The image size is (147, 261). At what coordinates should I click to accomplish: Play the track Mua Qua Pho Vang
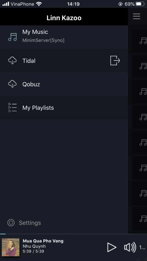coord(112,247)
